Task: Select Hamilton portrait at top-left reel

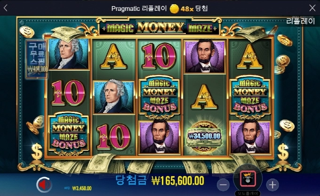Action: point(69,54)
